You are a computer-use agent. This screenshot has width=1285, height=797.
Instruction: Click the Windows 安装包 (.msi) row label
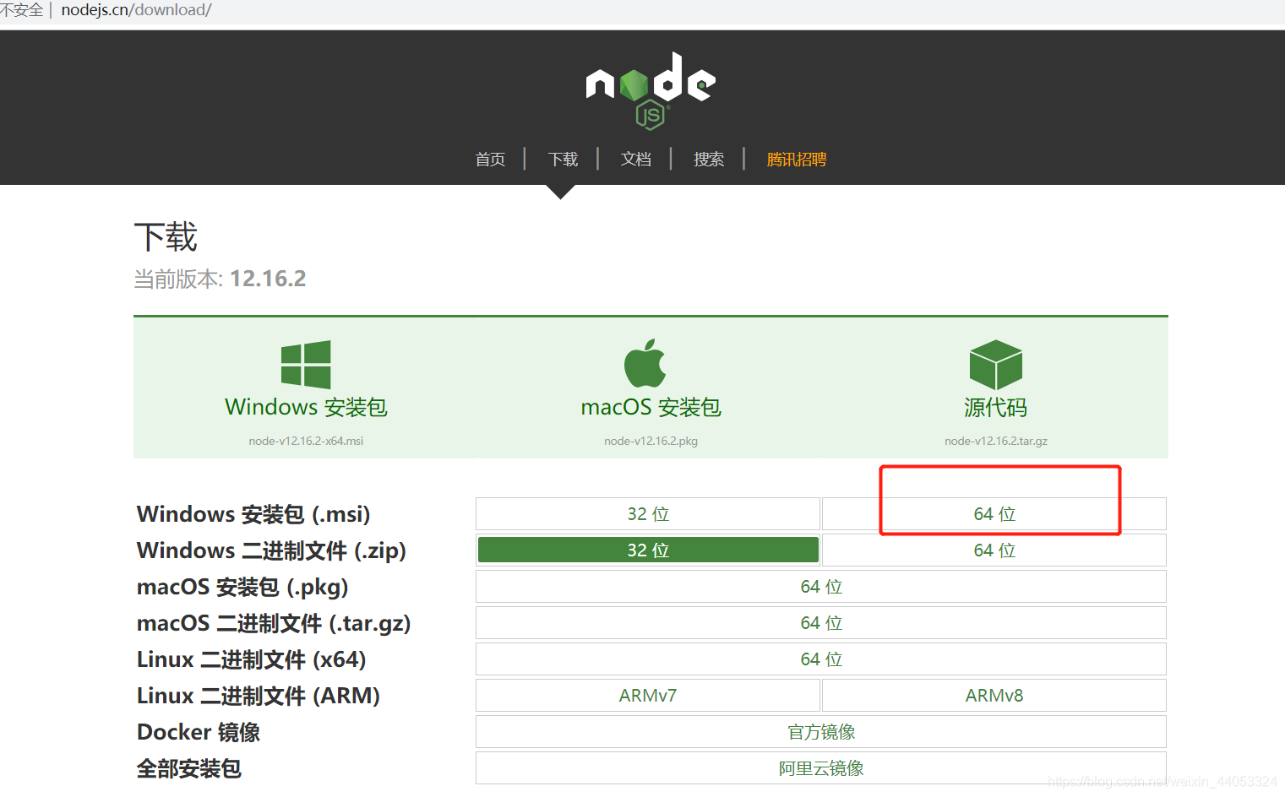253,514
